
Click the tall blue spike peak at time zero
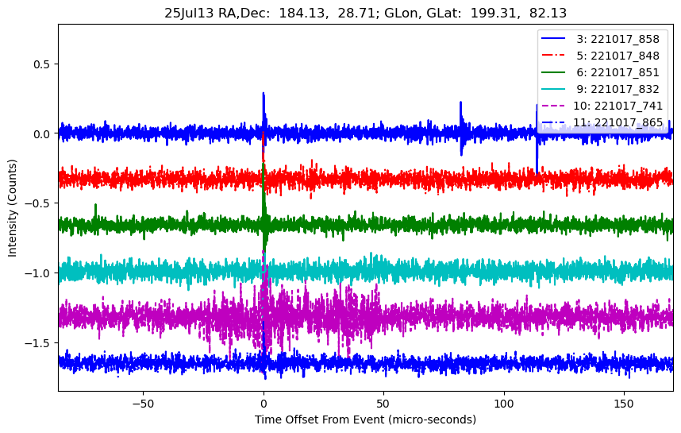point(264,95)
